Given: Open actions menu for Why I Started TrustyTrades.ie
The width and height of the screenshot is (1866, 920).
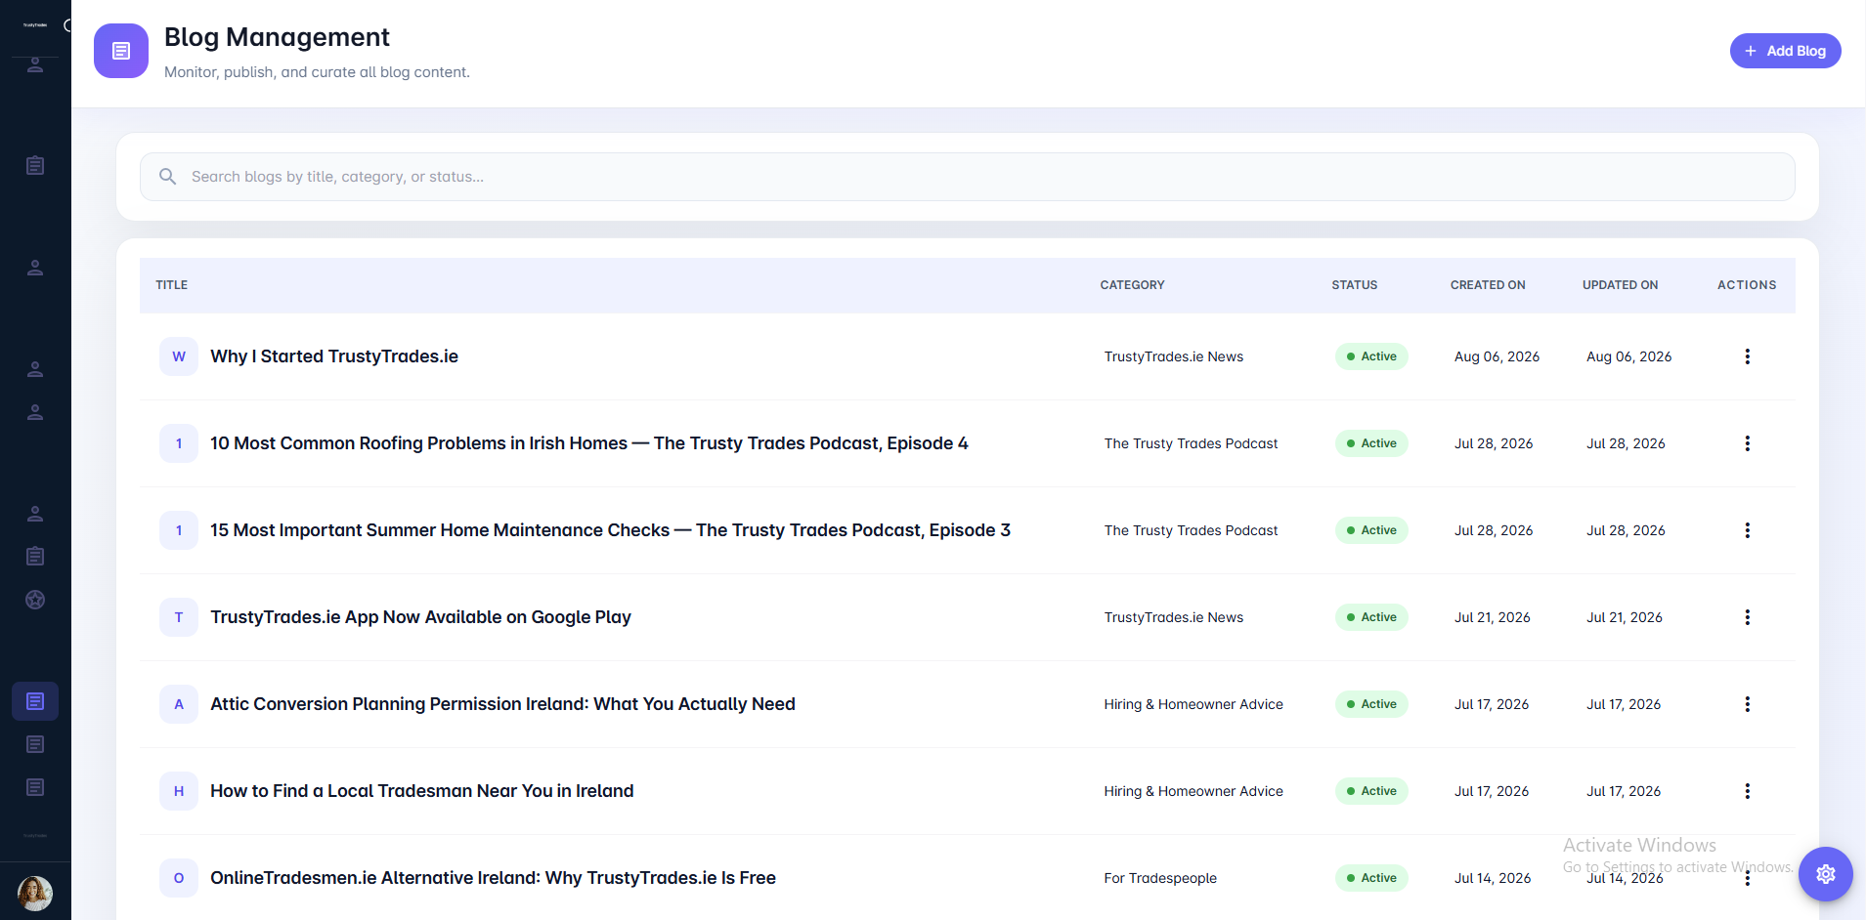Looking at the screenshot, I should pyautogui.click(x=1748, y=356).
